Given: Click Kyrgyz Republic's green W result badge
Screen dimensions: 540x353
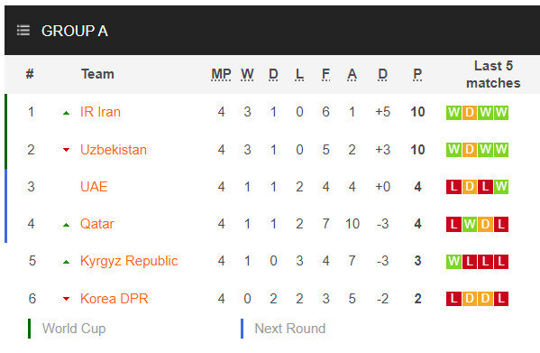Looking at the screenshot, I should tap(453, 262).
